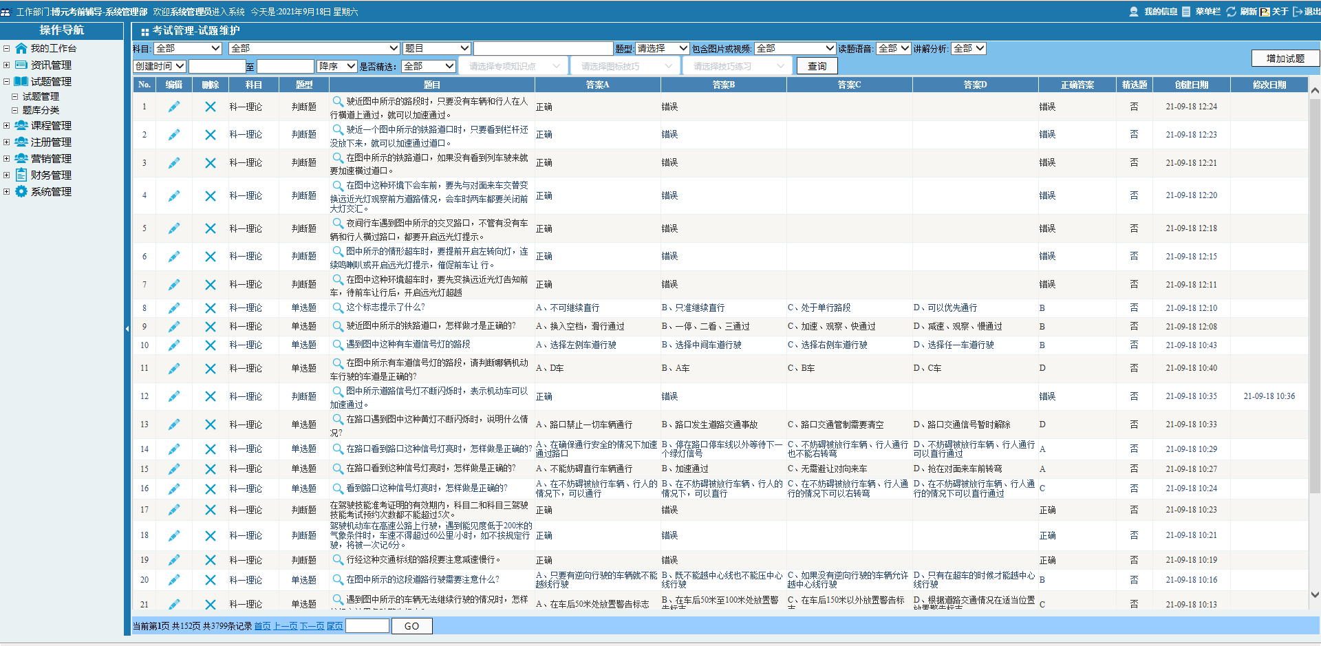Click the 我的信息 user icon
Screen dimensions: 1321x646
click(x=1134, y=12)
